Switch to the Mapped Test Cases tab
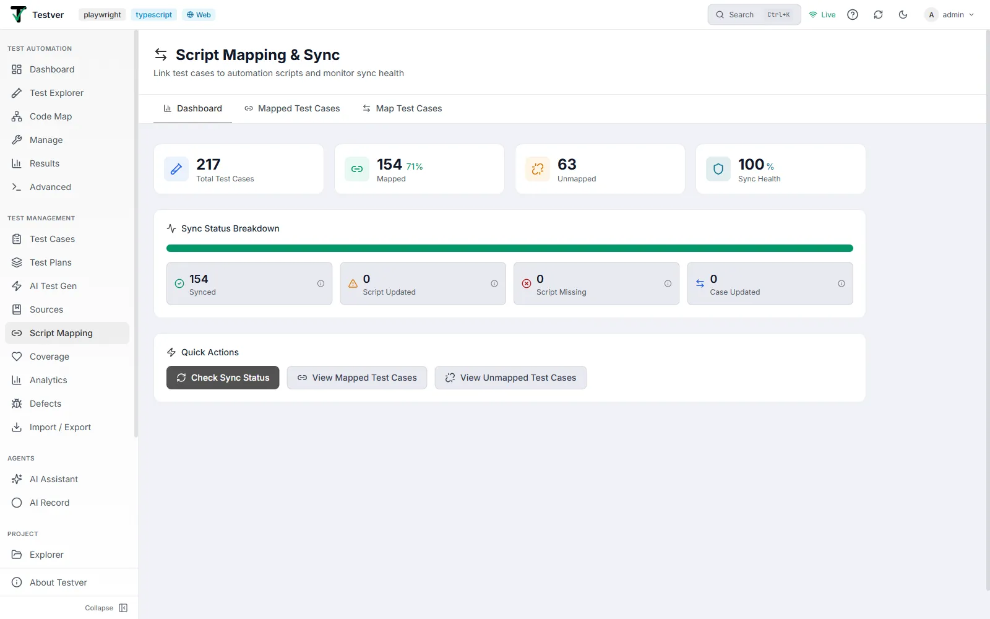Screen dimensions: 990x619 click(292, 108)
